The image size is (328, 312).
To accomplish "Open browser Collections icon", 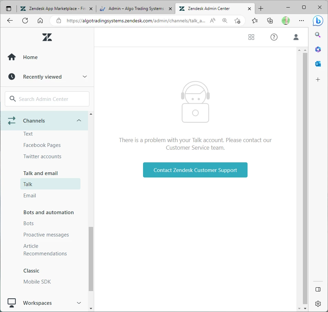I will pyautogui.click(x=270, y=21).
